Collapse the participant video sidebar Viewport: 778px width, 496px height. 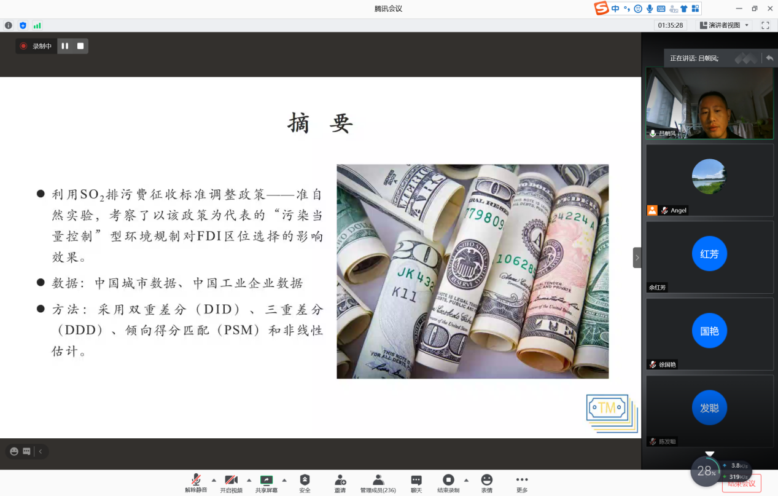point(637,258)
